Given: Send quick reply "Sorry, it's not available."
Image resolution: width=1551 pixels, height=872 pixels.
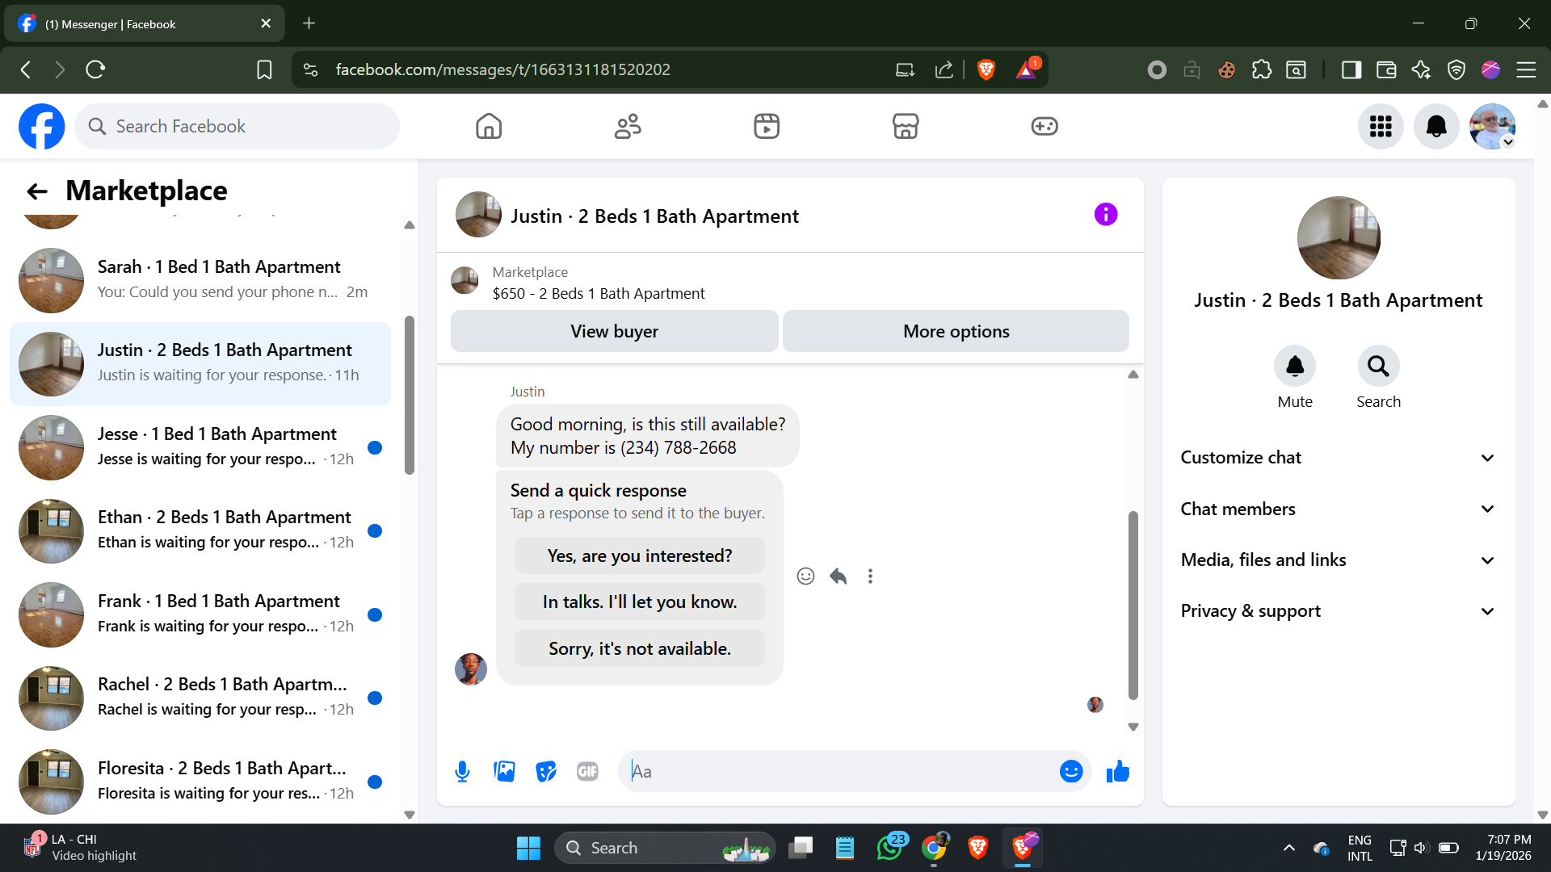Looking at the screenshot, I should point(639,648).
